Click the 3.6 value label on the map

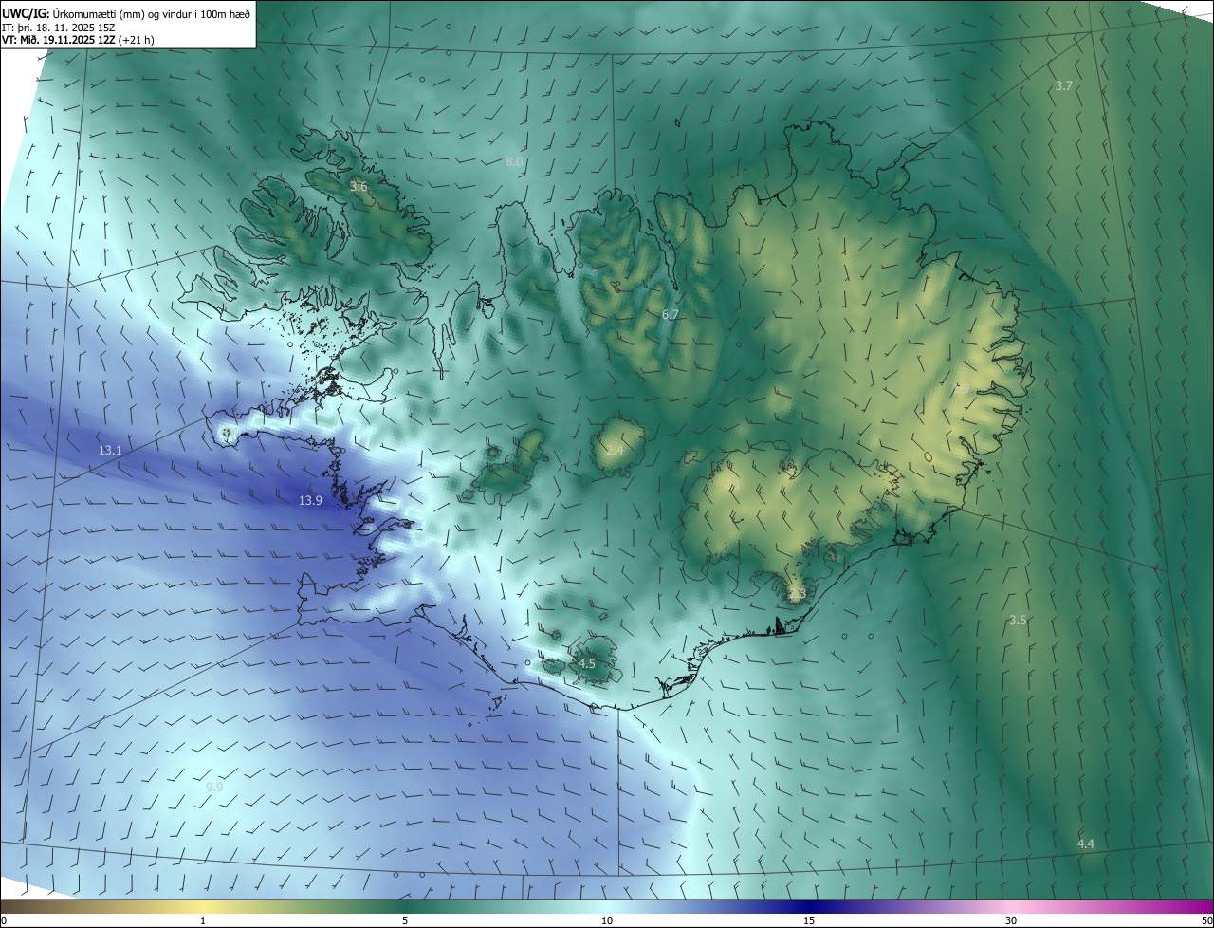tap(359, 187)
